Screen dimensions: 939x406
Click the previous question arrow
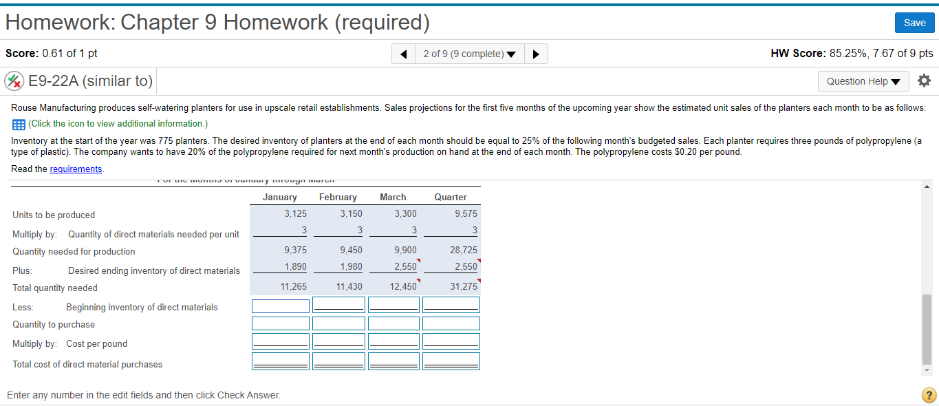tap(403, 53)
